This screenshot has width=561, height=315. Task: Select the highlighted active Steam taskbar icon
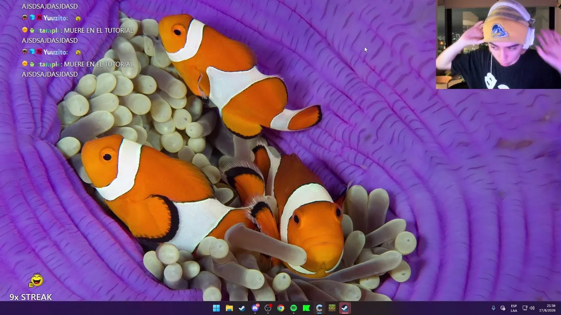(345, 308)
